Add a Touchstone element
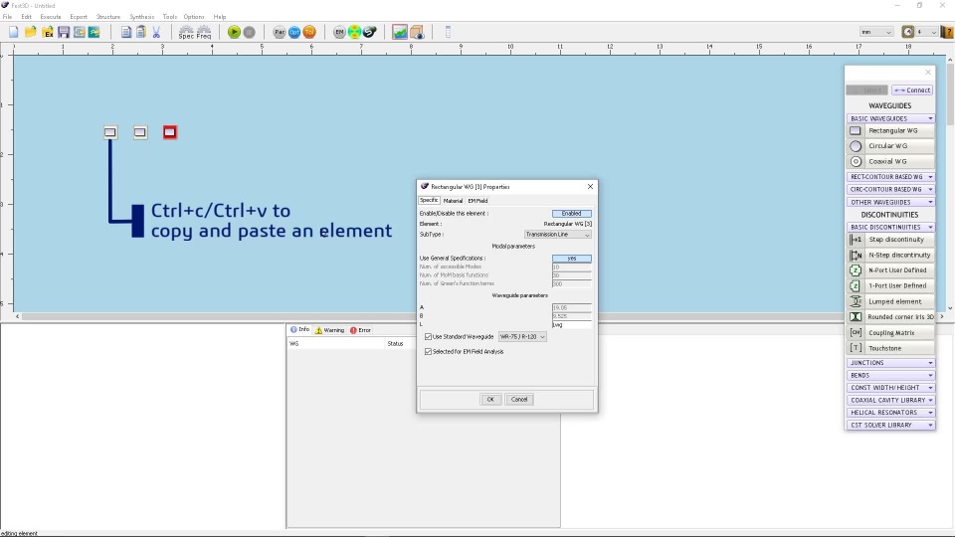955x537 pixels. (890, 348)
